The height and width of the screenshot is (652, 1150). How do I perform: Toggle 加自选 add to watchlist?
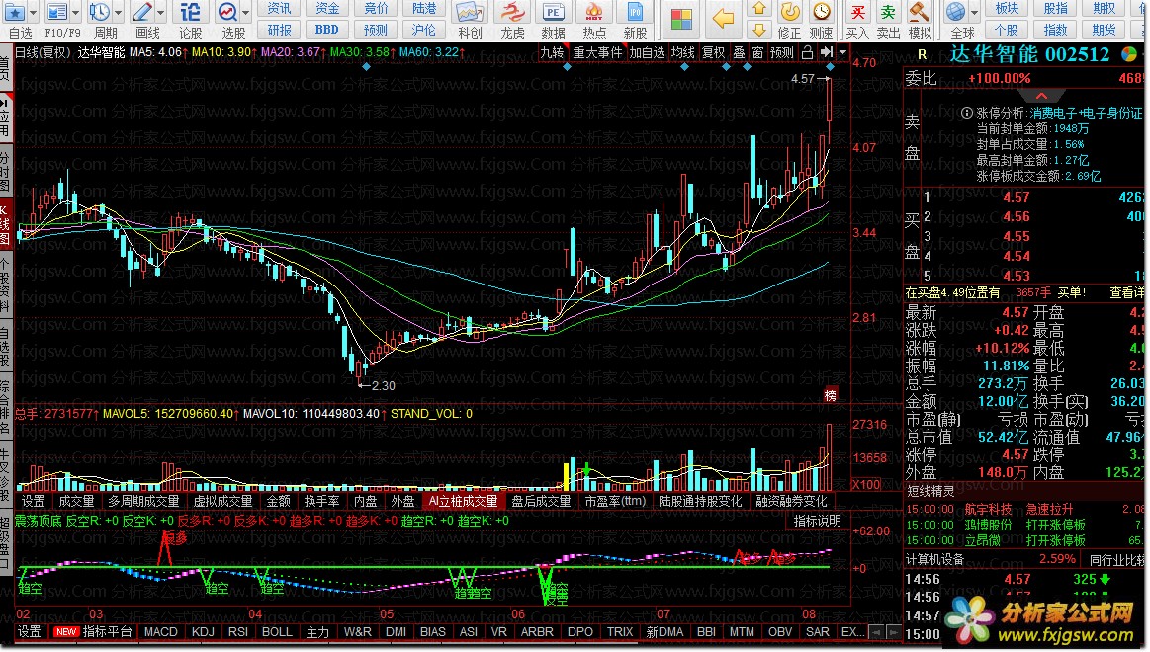[647, 52]
